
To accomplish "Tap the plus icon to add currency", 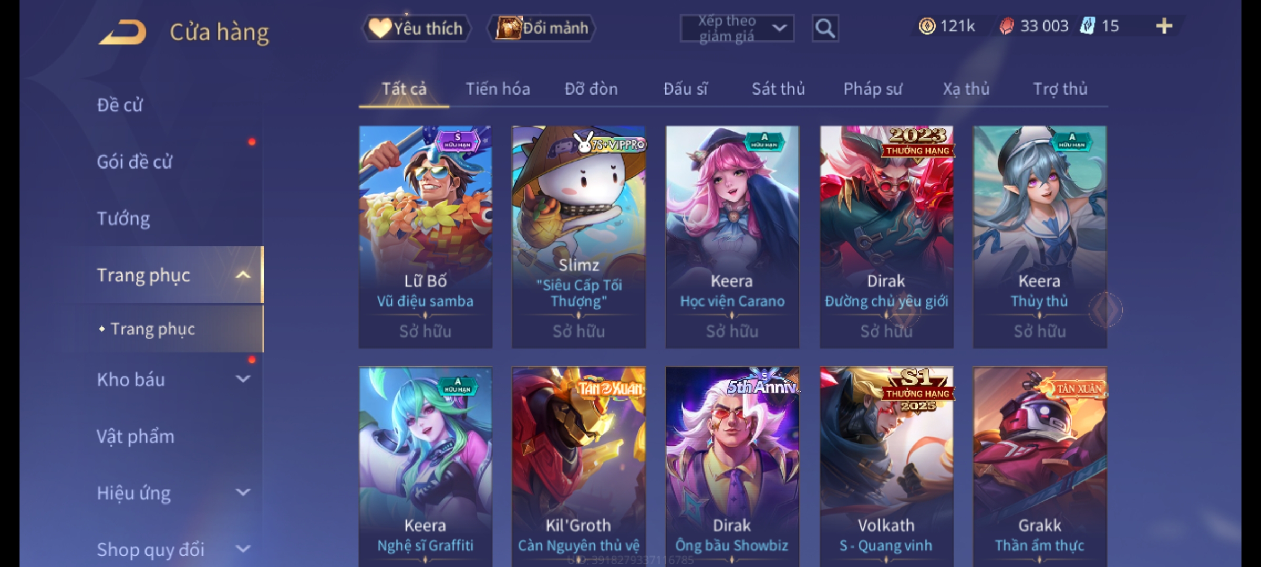I will pos(1164,26).
